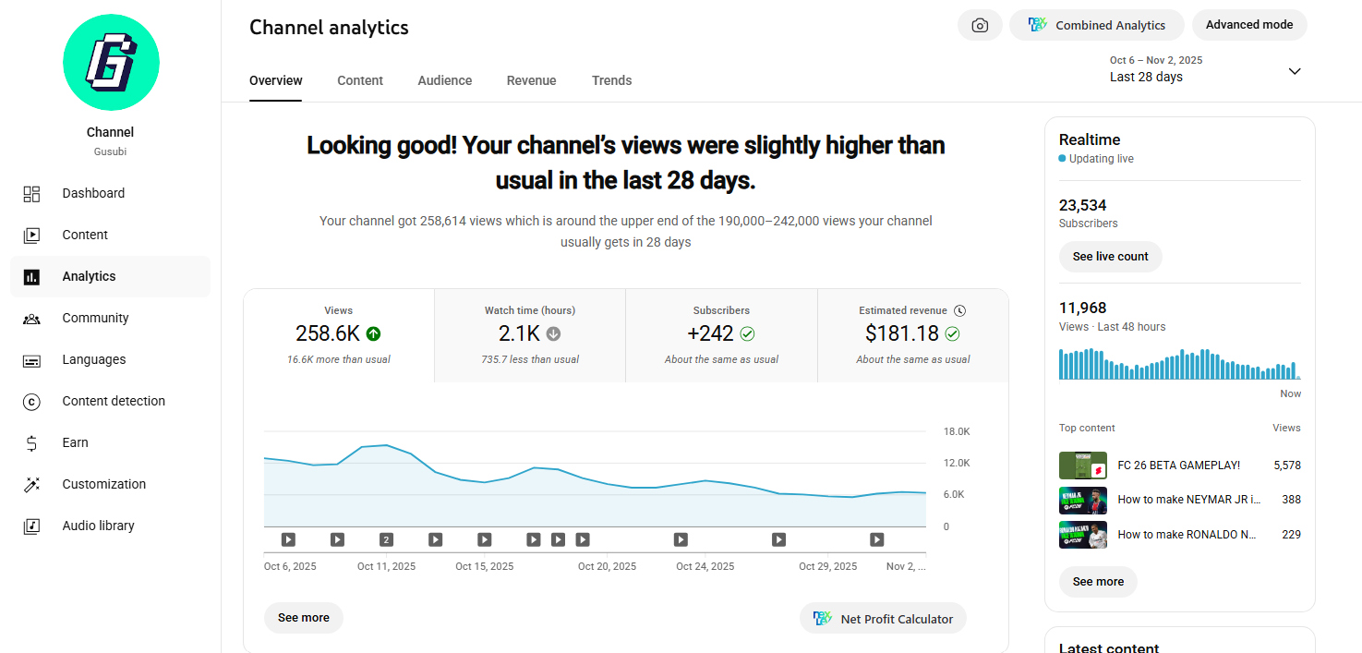Click the video marker with number 2
Viewport: 1362px width, 653px height.
coord(386,539)
